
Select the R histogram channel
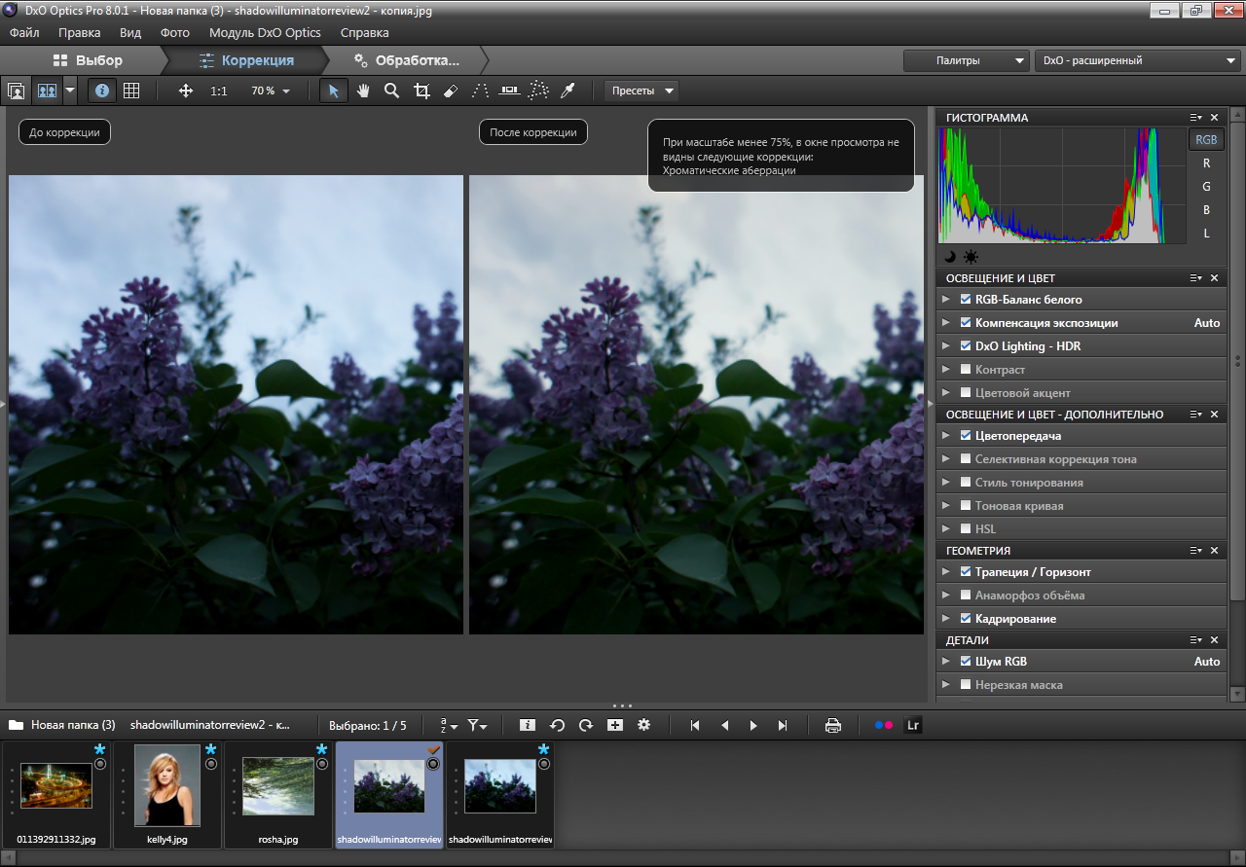1206,163
